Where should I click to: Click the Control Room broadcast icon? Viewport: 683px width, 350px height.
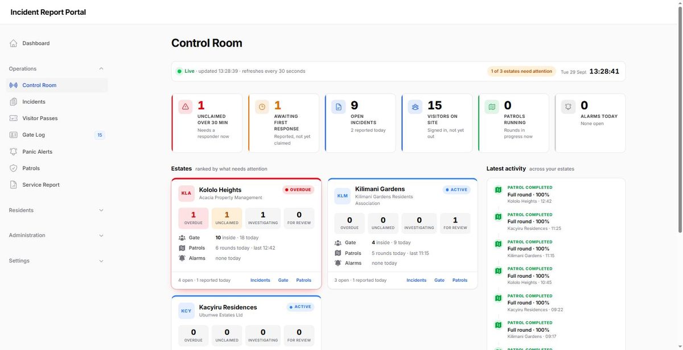[14, 85]
